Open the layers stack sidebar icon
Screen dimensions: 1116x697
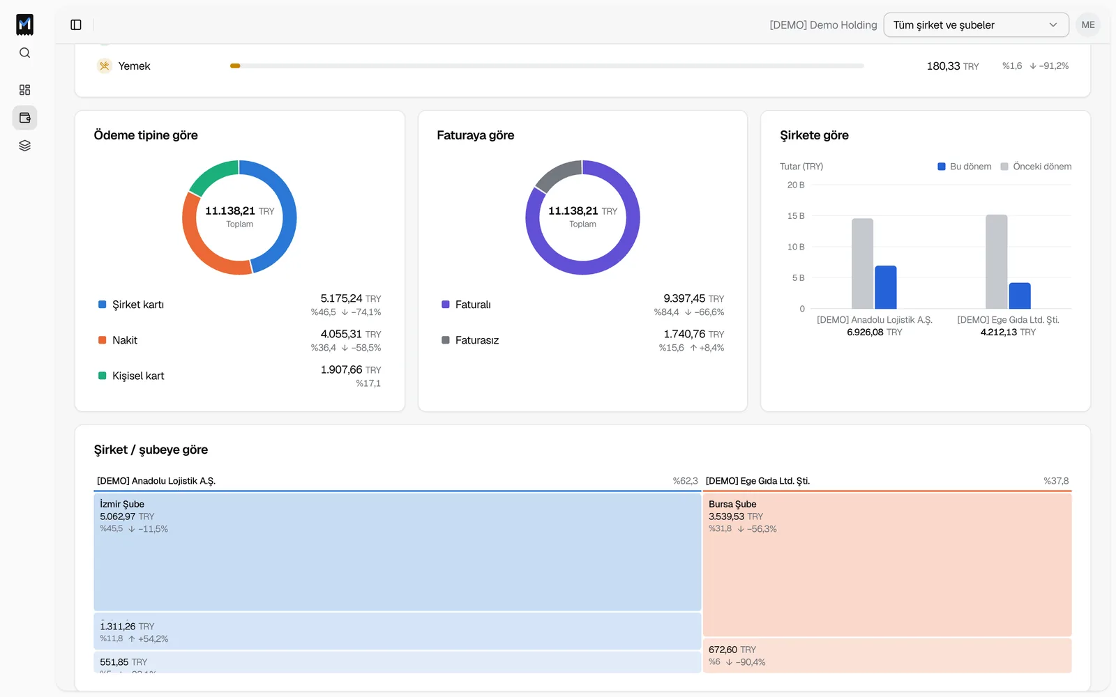(24, 146)
